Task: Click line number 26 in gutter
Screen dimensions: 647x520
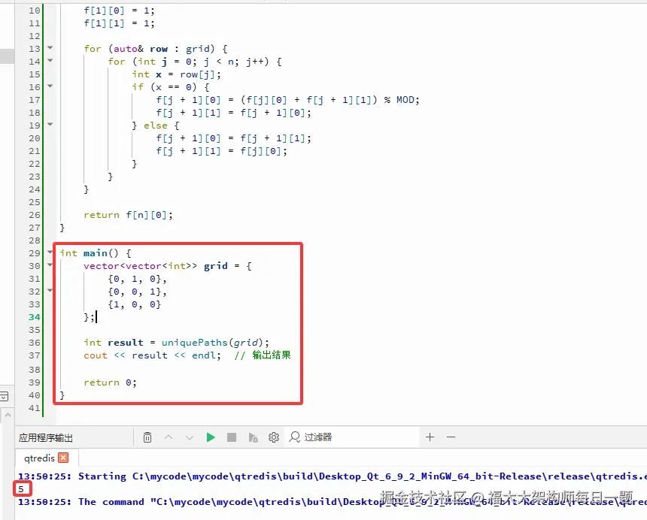Action: click(x=35, y=215)
